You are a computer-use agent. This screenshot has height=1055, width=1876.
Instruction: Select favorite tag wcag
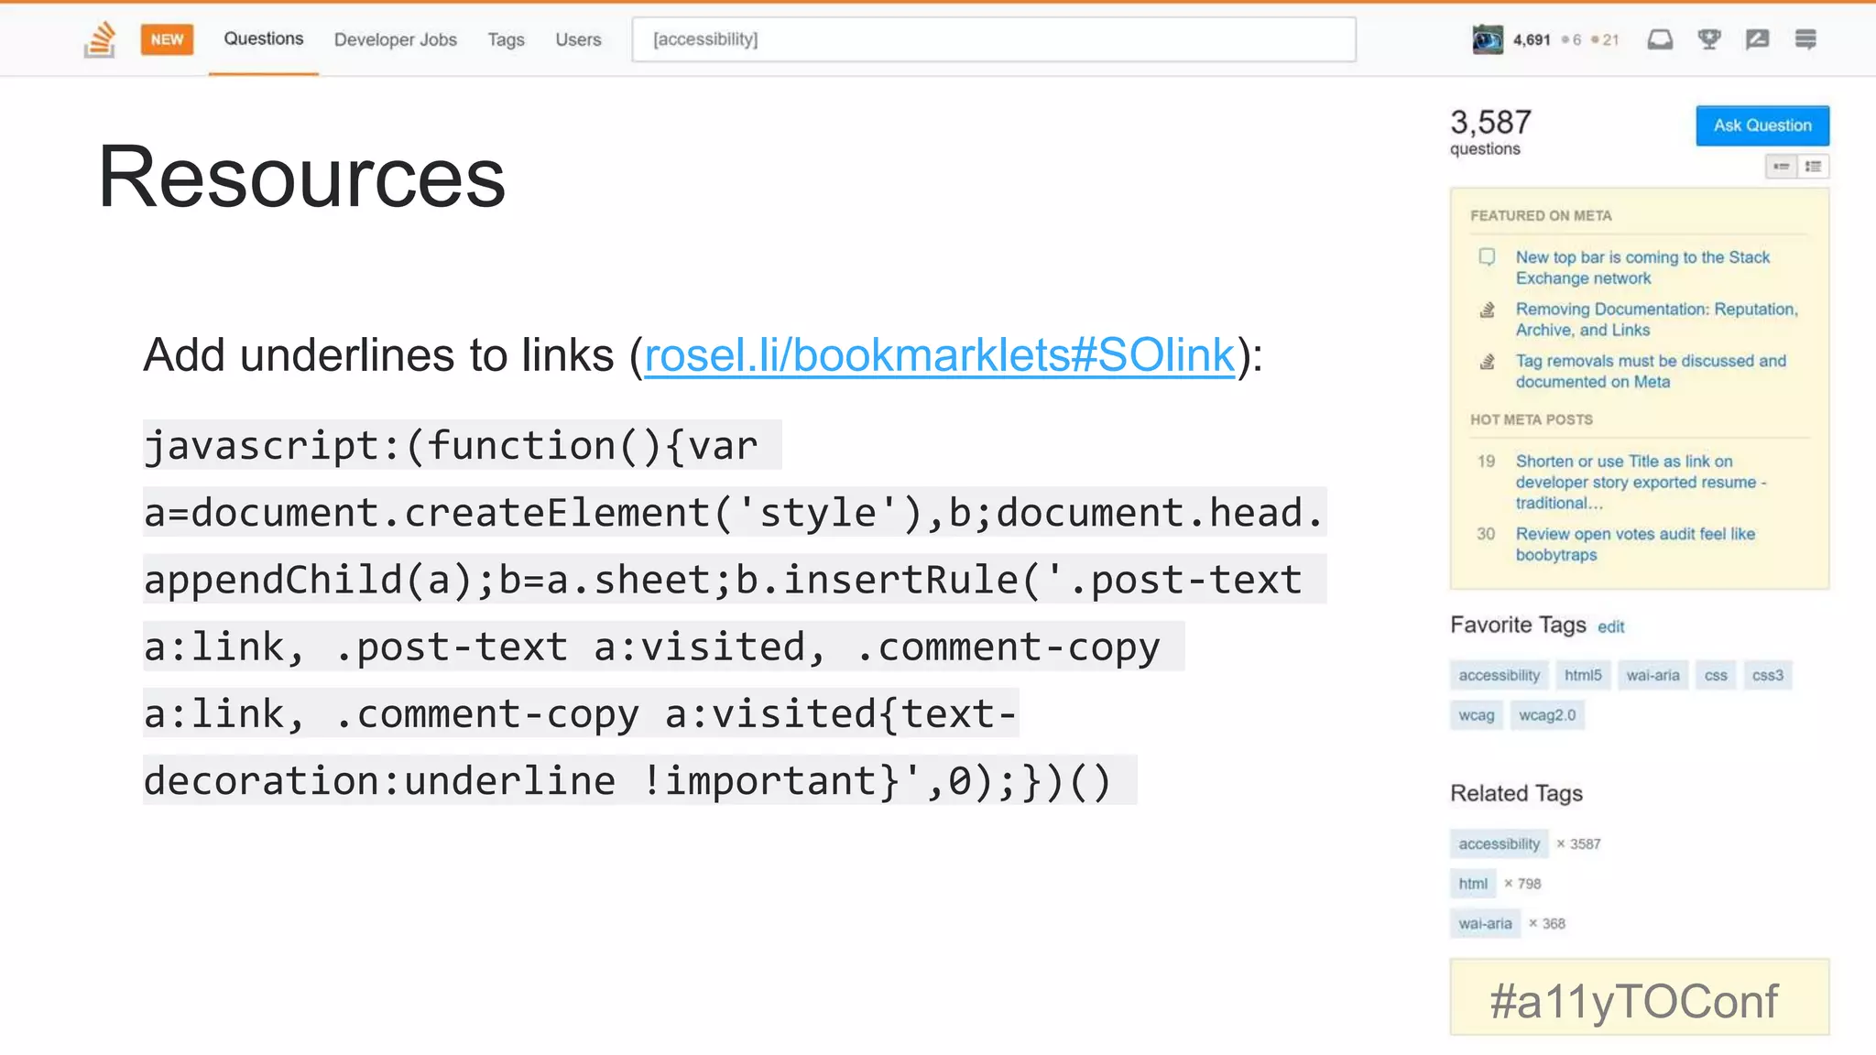pyautogui.click(x=1477, y=715)
